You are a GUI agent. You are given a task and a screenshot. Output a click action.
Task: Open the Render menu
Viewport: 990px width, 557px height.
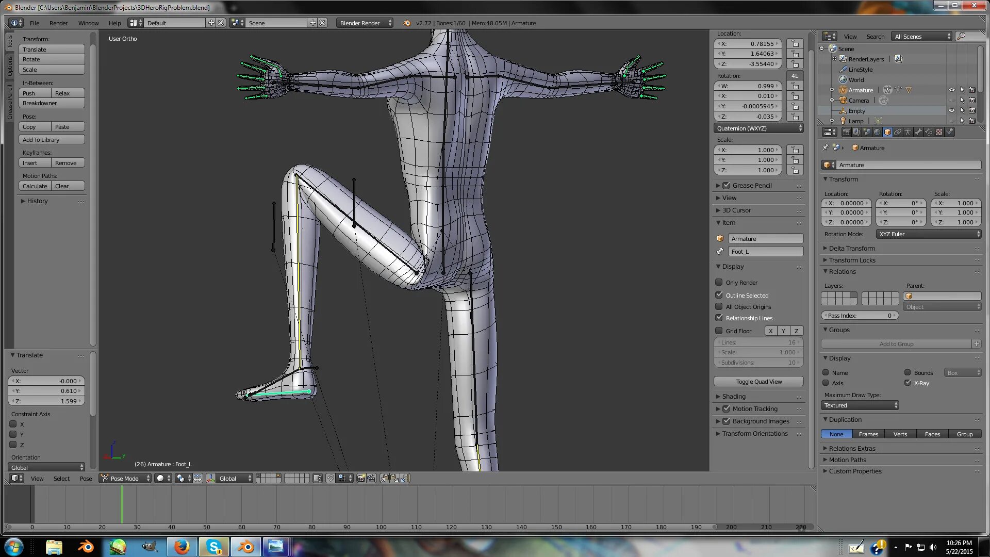coord(58,23)
